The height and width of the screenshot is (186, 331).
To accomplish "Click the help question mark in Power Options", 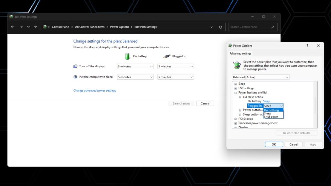I will [307, 46].
